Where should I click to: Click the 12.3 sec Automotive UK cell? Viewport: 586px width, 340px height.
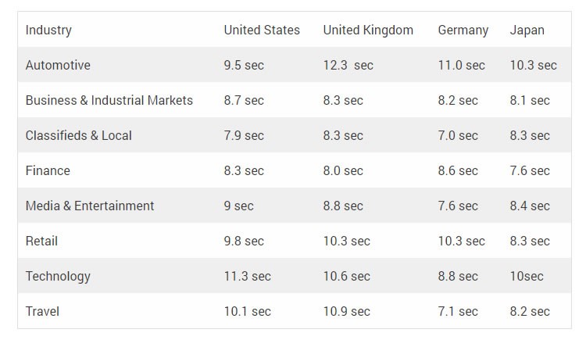pos(348,65)
